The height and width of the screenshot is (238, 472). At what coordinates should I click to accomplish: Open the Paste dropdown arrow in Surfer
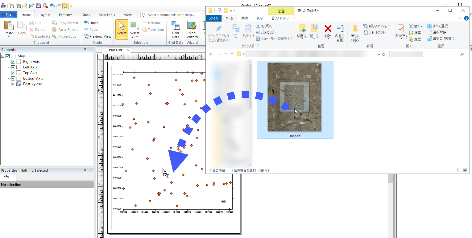(9, 37)
